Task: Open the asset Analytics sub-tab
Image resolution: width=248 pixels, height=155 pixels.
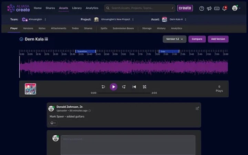Action: click(x=176, y=28)
